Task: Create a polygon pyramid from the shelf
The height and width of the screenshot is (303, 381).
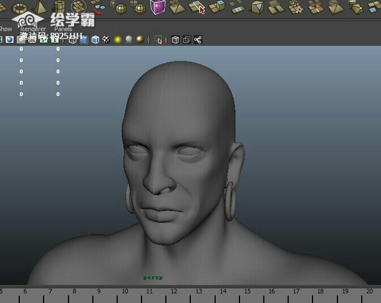Action: [x=40, y=7]
